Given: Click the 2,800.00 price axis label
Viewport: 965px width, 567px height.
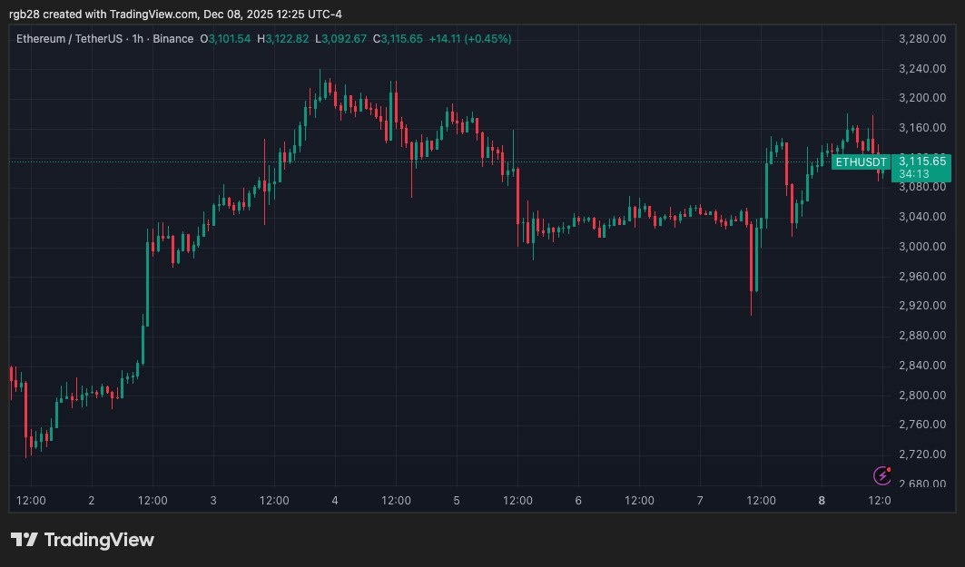Looking at the screenshot, I should pyautogui.click(x=922, y=395).
